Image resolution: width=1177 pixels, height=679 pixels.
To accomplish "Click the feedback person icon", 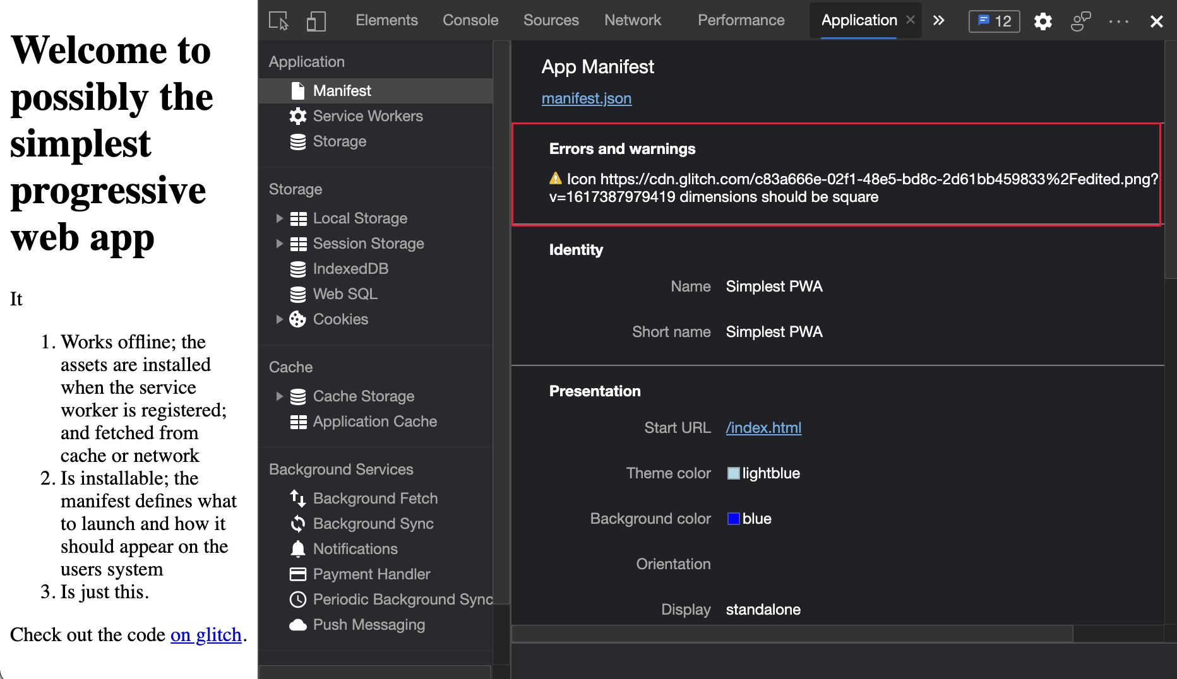I will click(1080, 21).
